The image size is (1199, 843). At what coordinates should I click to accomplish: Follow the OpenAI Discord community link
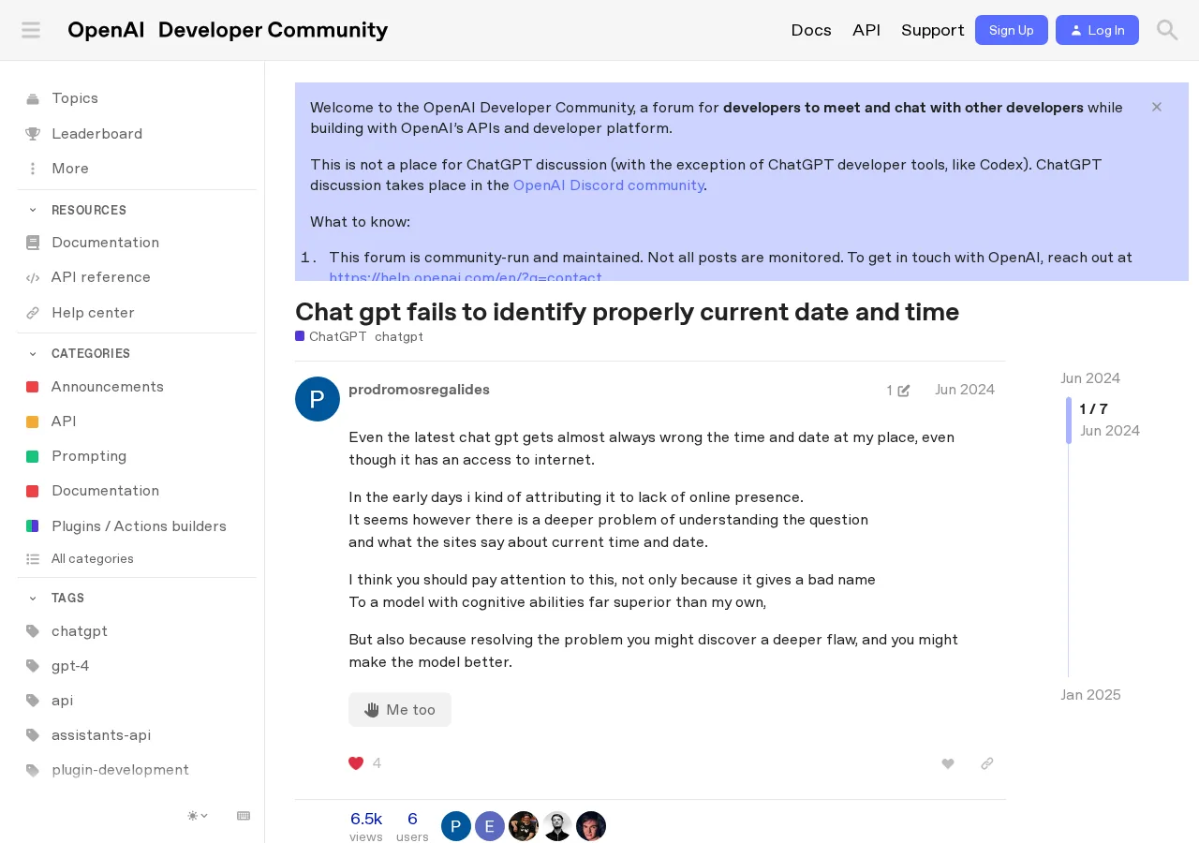point(609,185)
